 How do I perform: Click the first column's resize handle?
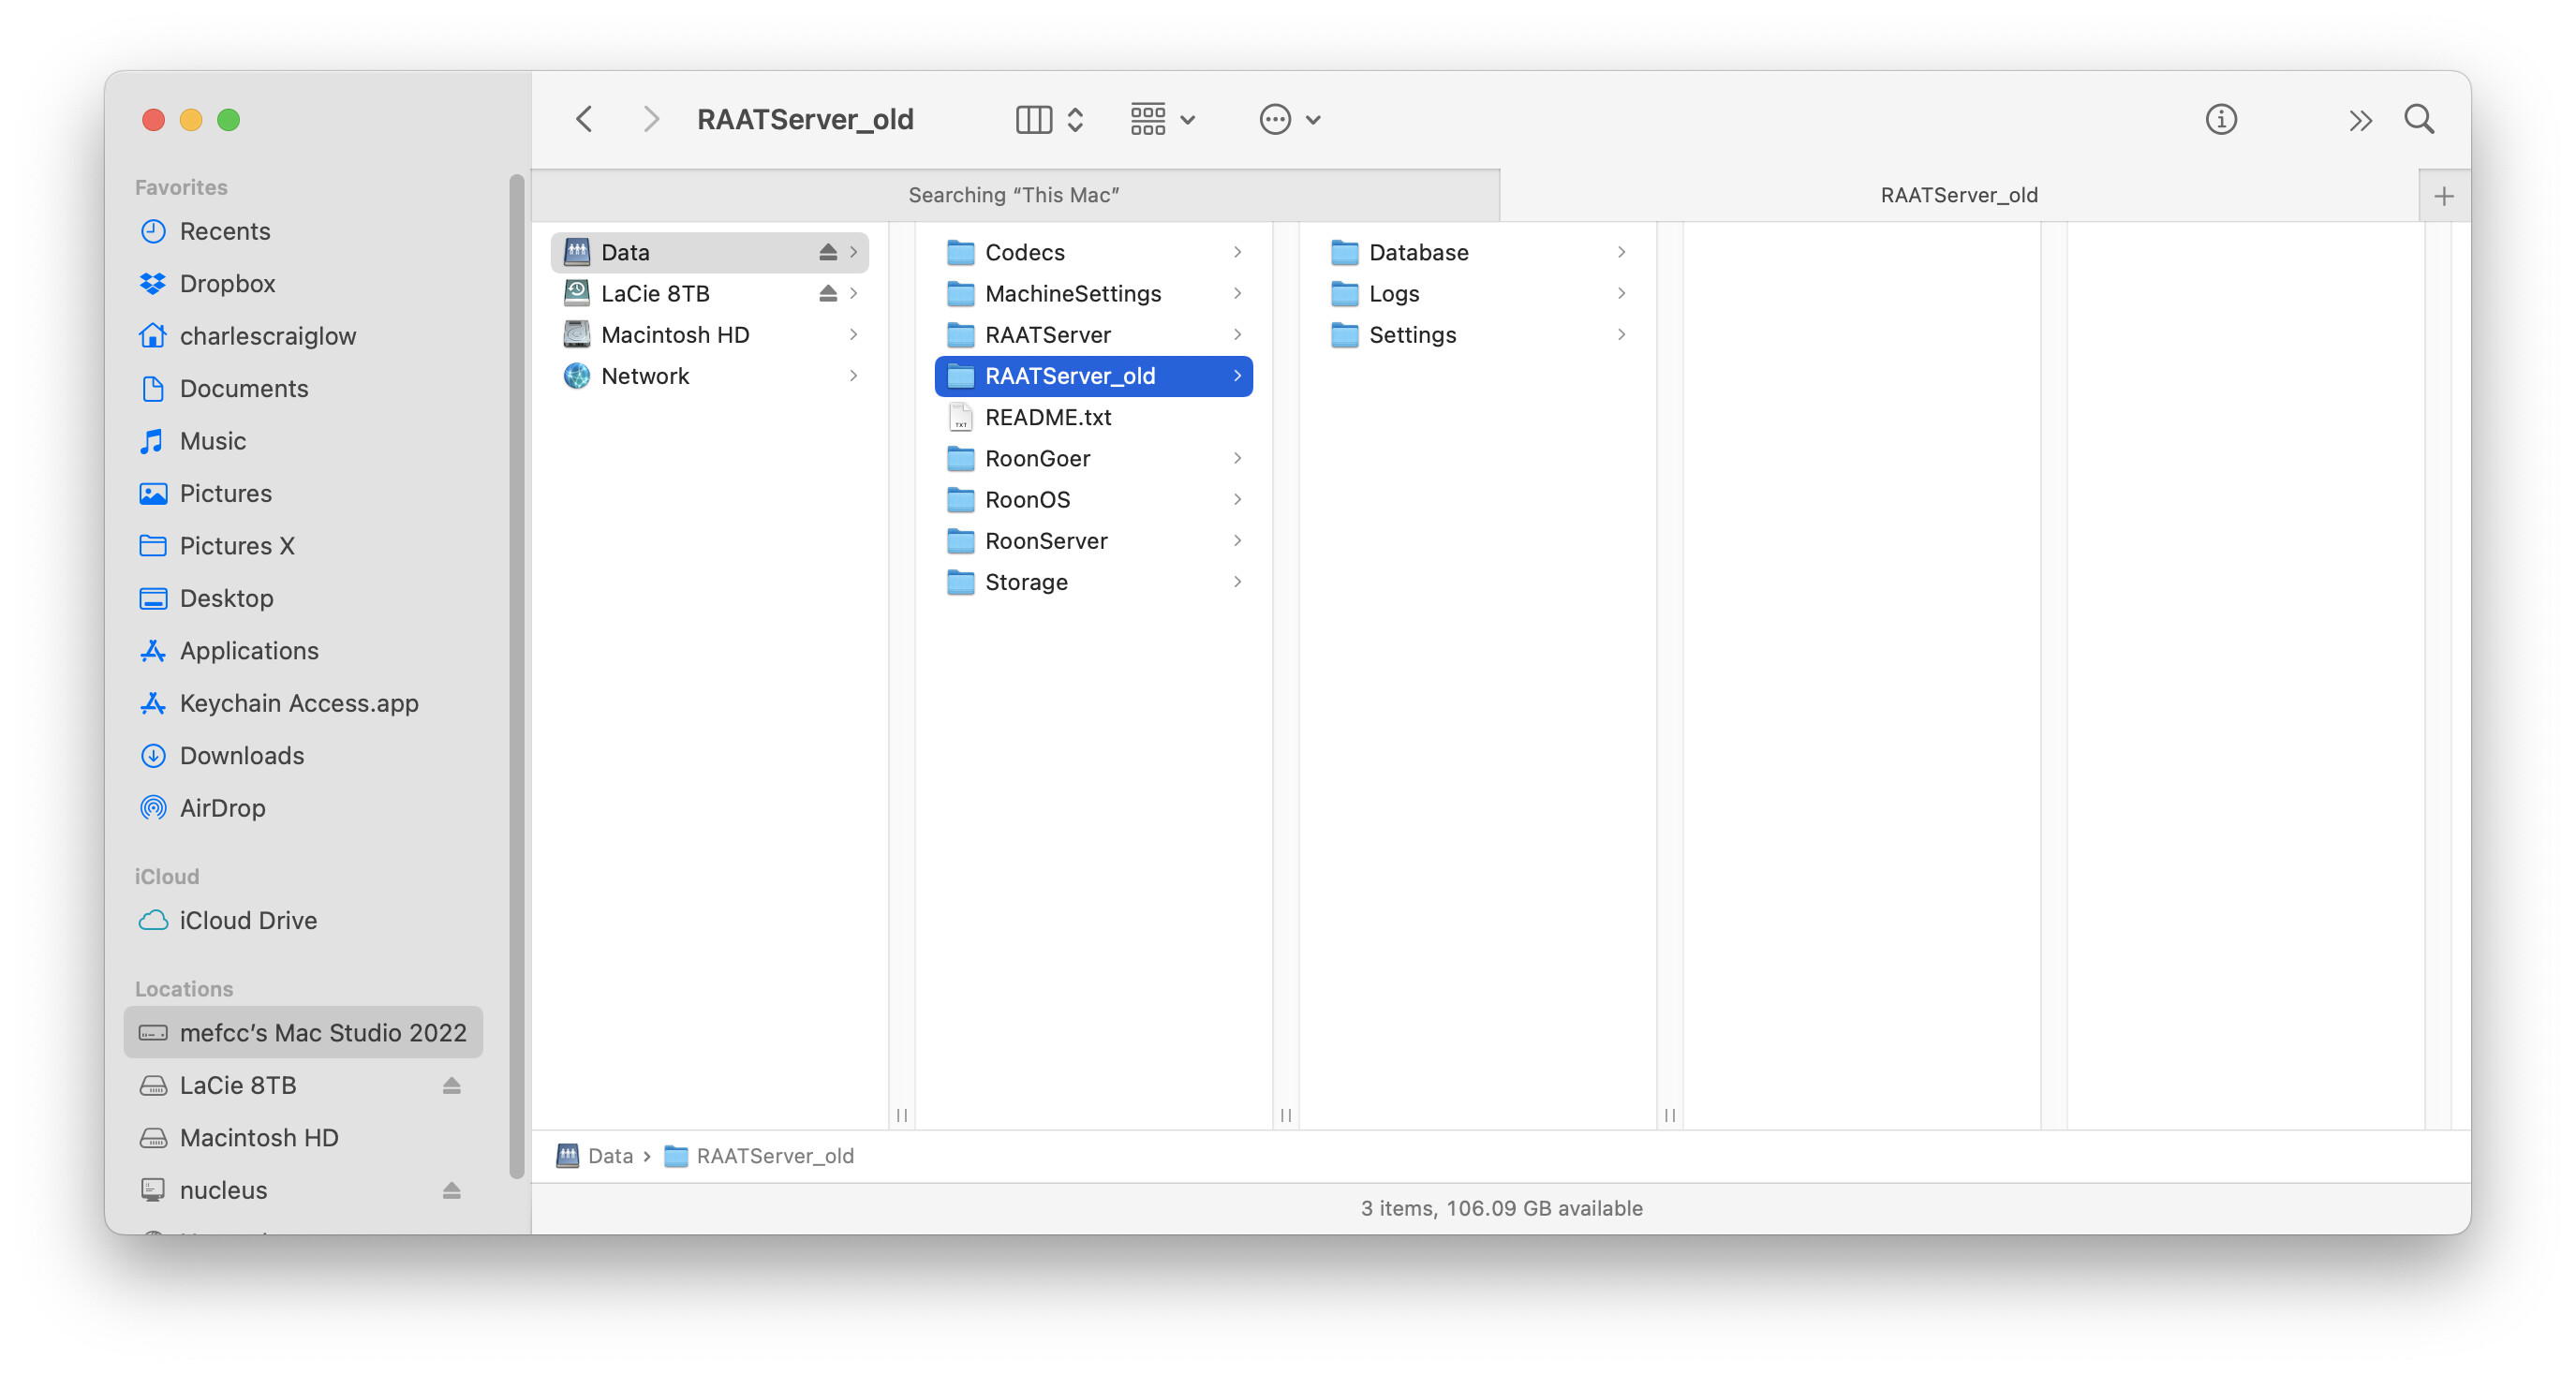[x=902, y=1114]
